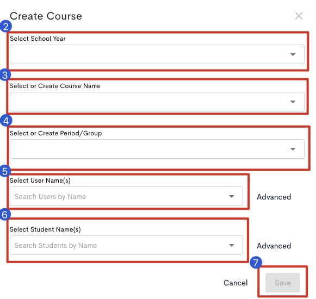Click the blue step 5 badge
This screenshot has width=316, height=299.
click(x=5, y=171)
